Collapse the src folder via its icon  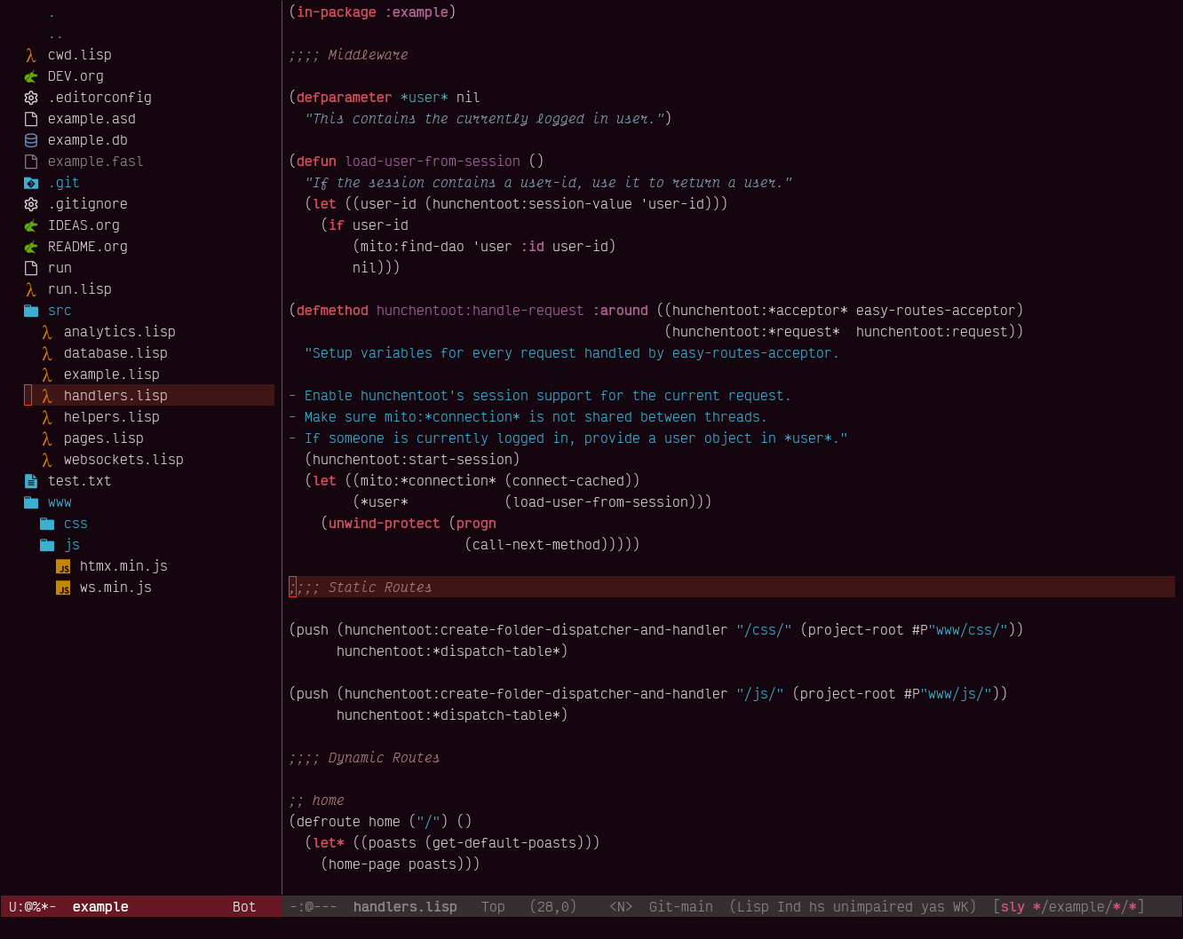31,311
